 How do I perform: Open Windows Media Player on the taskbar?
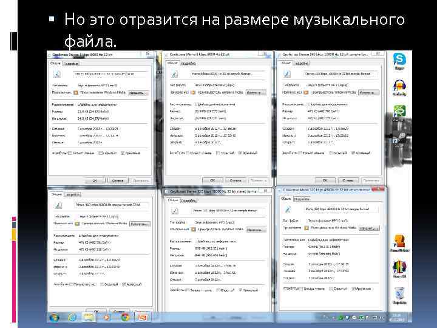pos(107,318)
